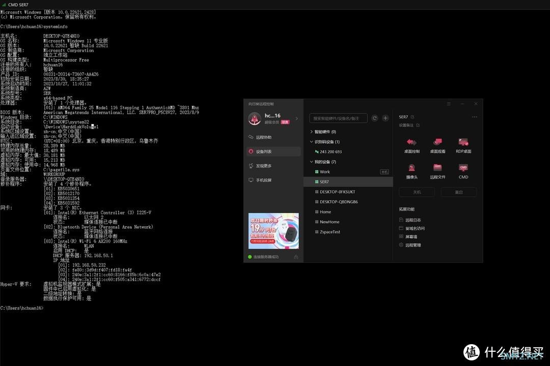Start an RDP桌面 session
The width and height of the screenshot is (550, 366).
point(463,145)
